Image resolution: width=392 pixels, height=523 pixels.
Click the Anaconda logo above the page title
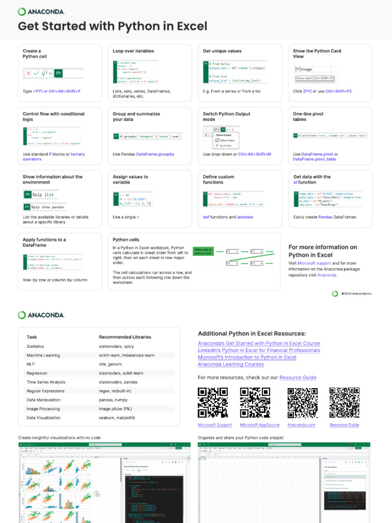click(41, 12)
